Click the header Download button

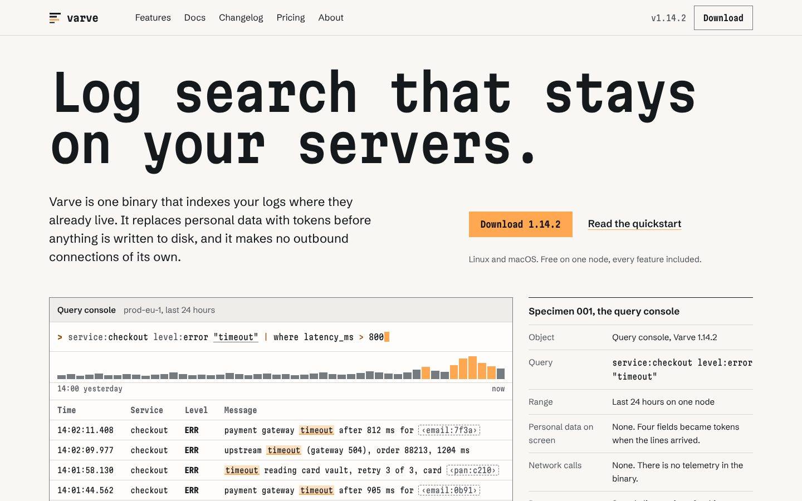pos(723,18)
